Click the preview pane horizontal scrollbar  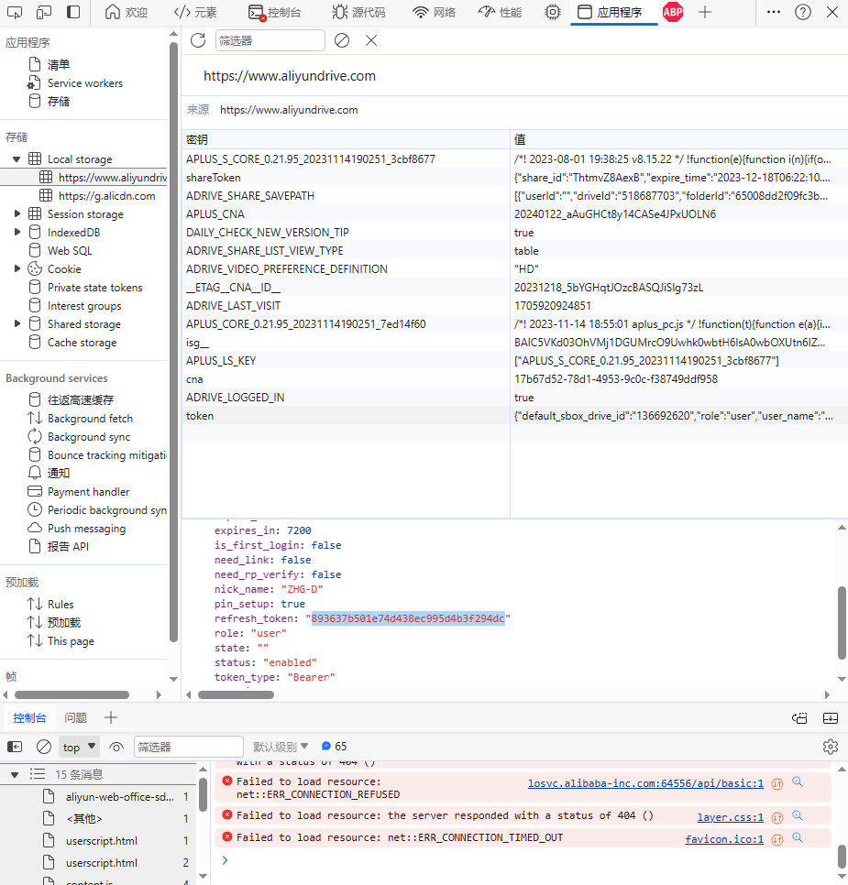236,694
